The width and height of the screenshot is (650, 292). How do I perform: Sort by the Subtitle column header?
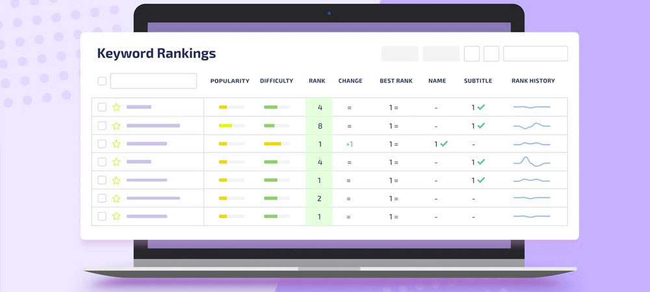pyautogui.click(x=478, y=81)
